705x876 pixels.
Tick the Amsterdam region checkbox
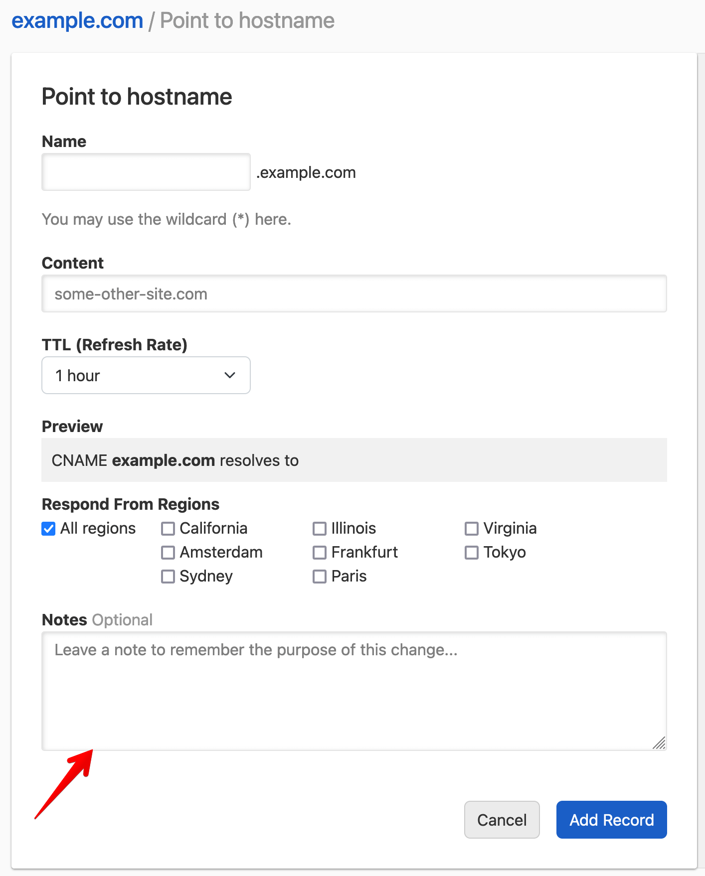168,553
